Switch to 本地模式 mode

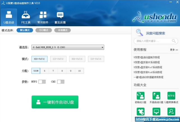point(63,30)
